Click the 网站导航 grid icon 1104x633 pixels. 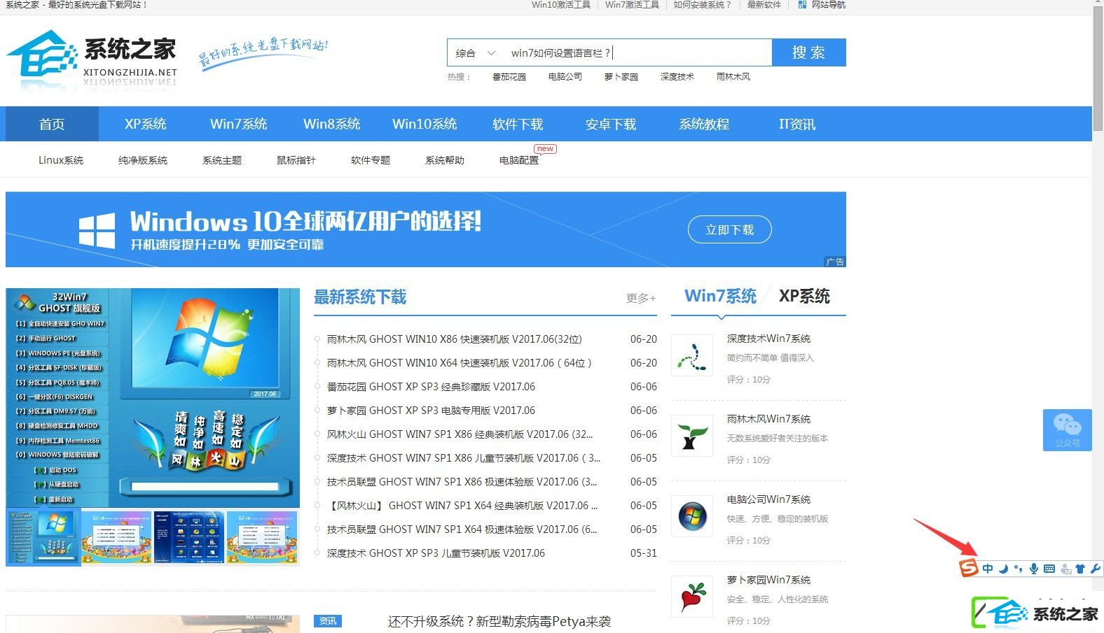802,5
